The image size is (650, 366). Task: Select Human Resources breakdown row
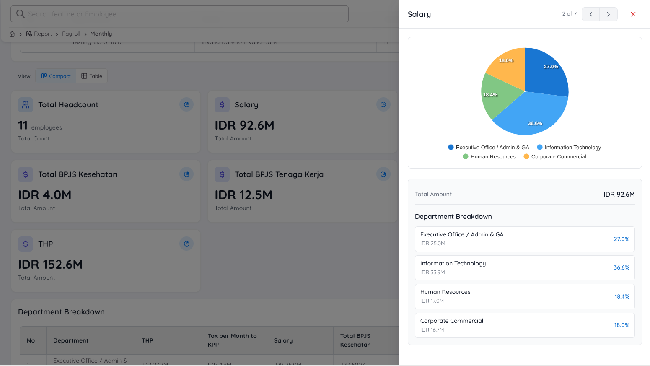point(524,296)
